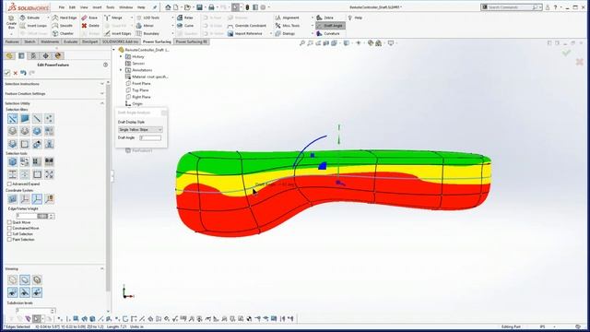The width and height of the screenshot is (590, 332).
Task: Open the Alignment tool
Action: click(287, 18)
